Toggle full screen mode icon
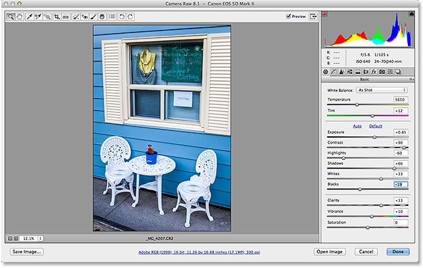 click(313, 16)
